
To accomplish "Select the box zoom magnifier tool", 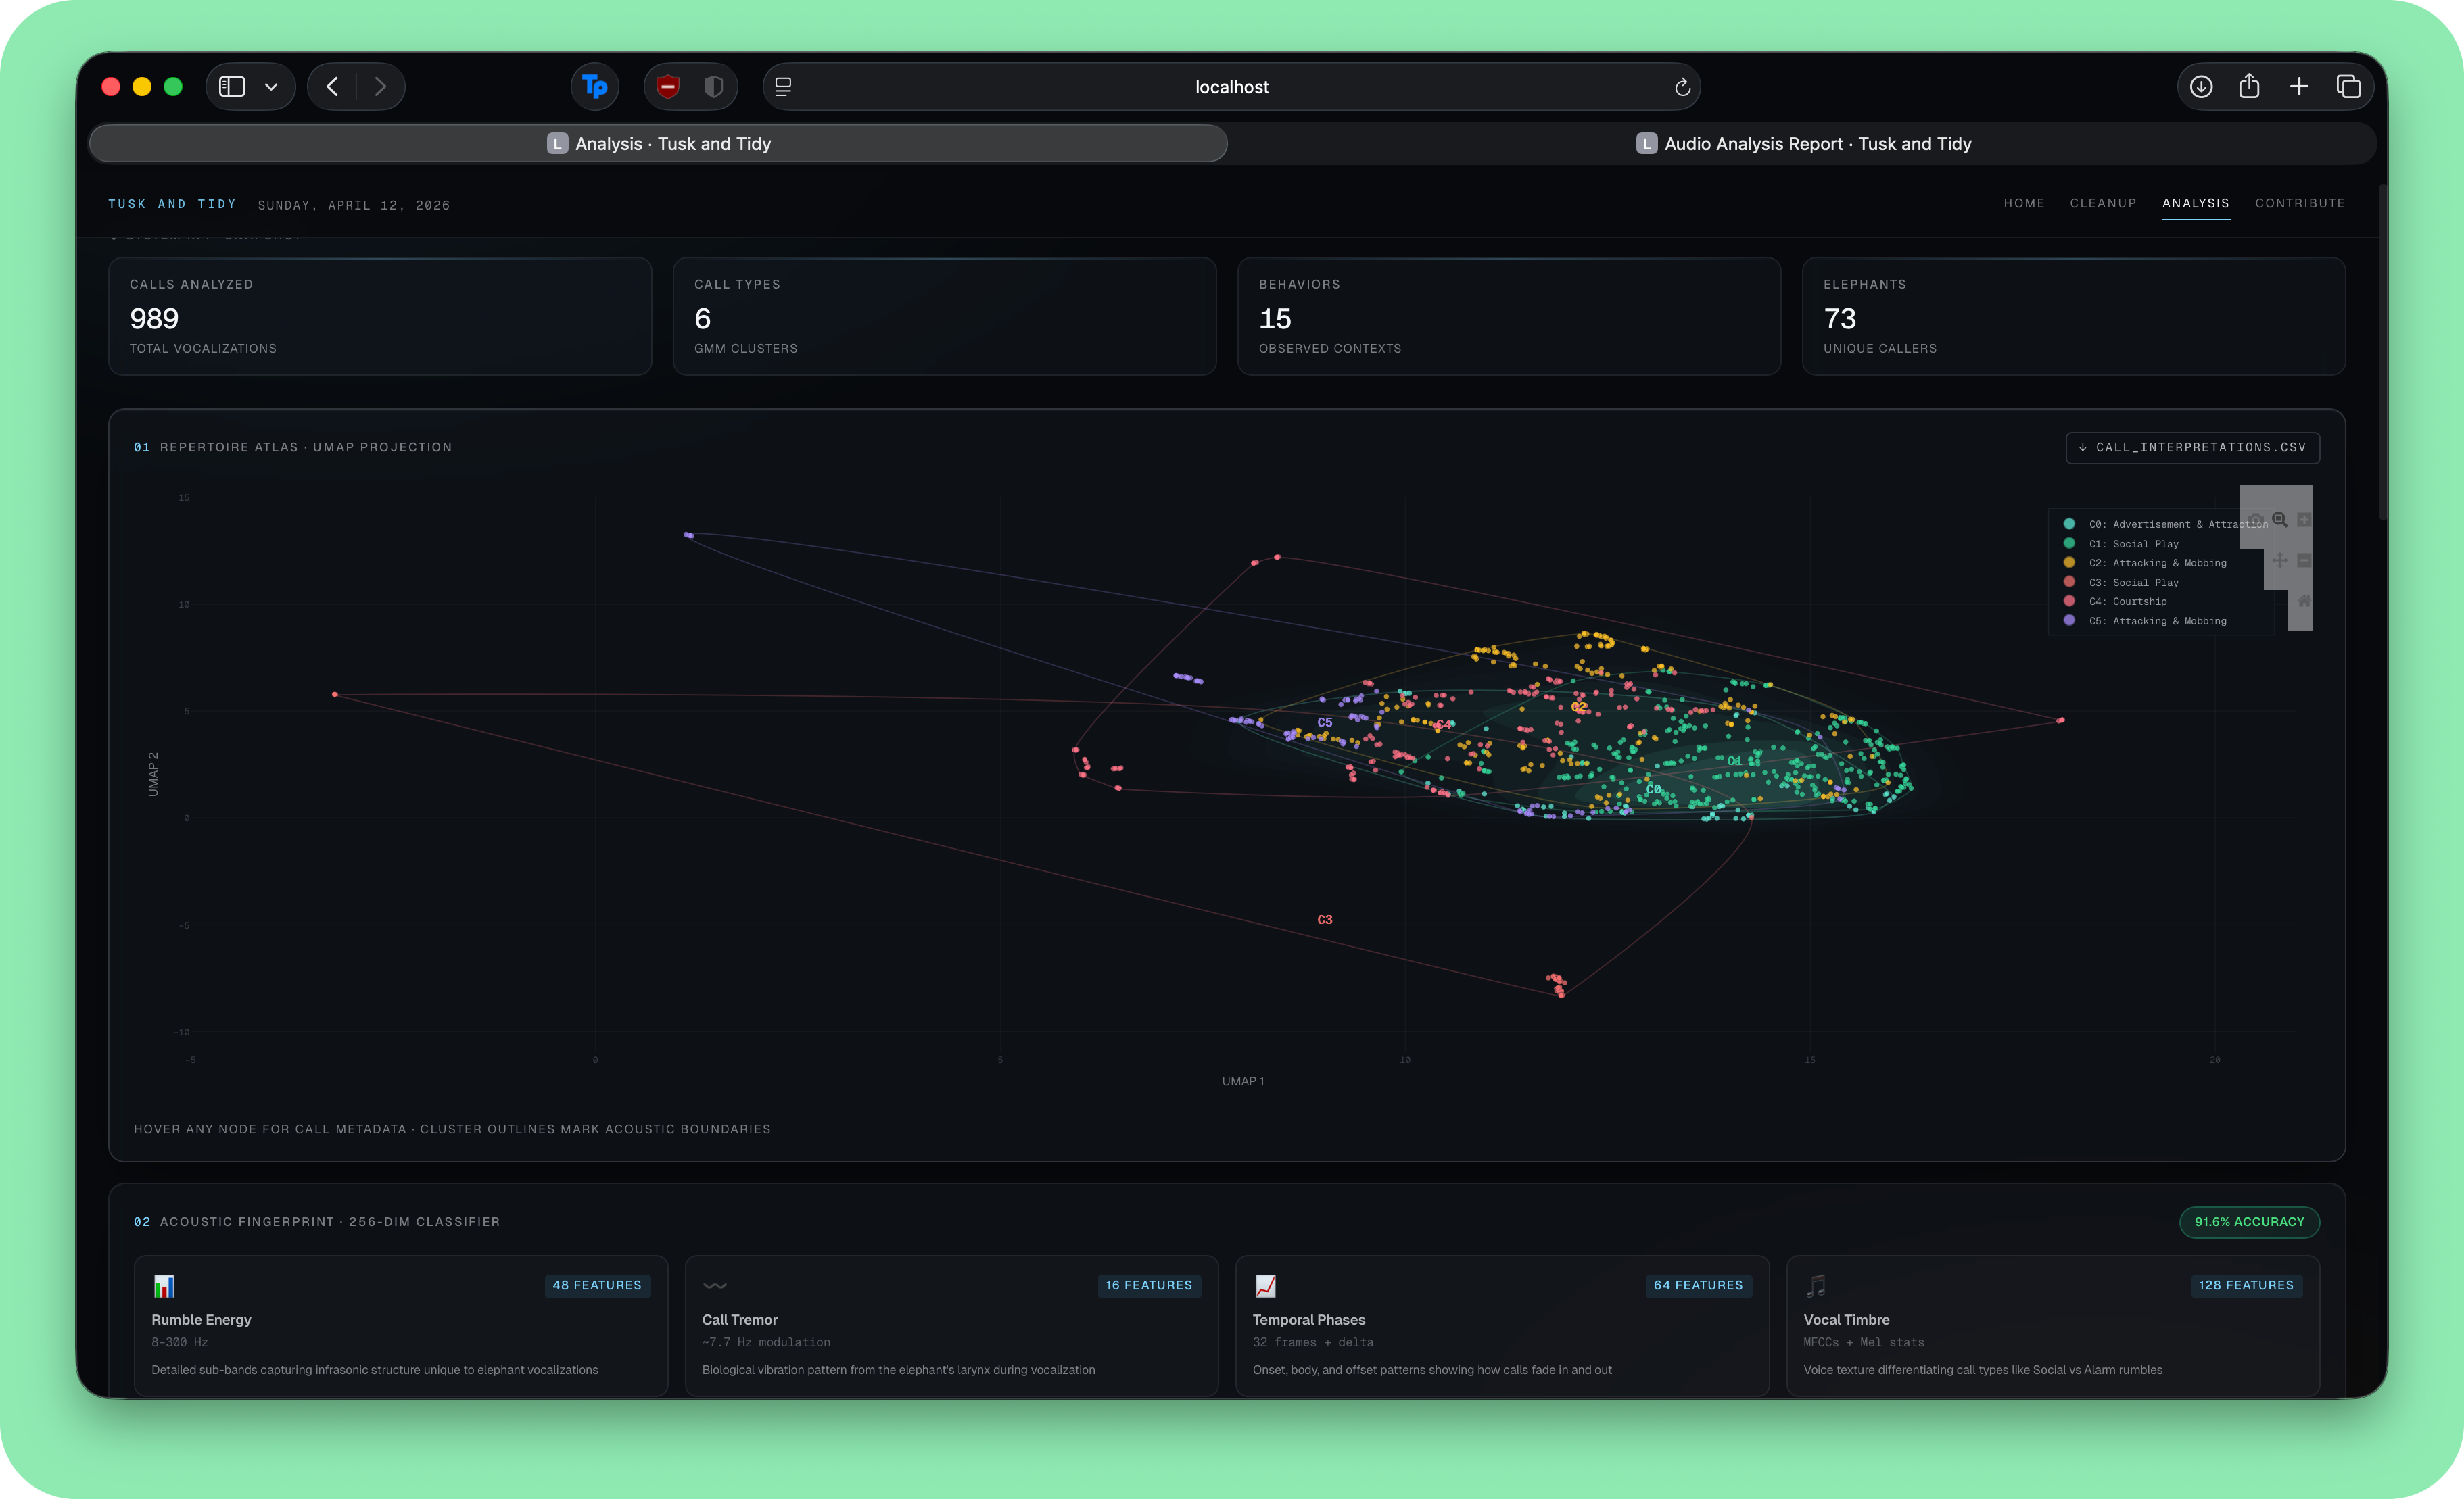I will [2279, 520].
